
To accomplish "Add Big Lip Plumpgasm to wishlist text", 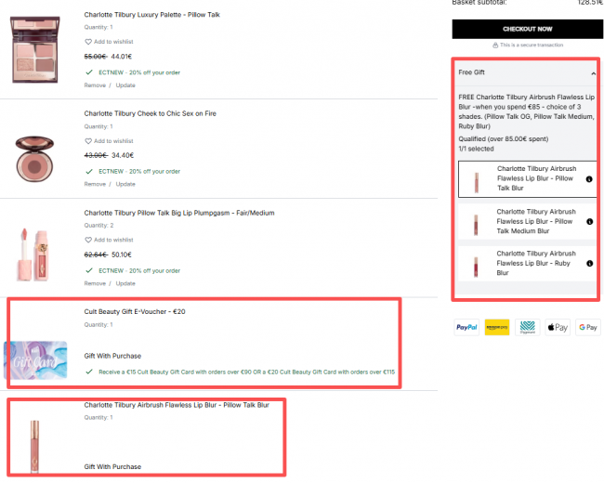I will [x=113, y=240].
